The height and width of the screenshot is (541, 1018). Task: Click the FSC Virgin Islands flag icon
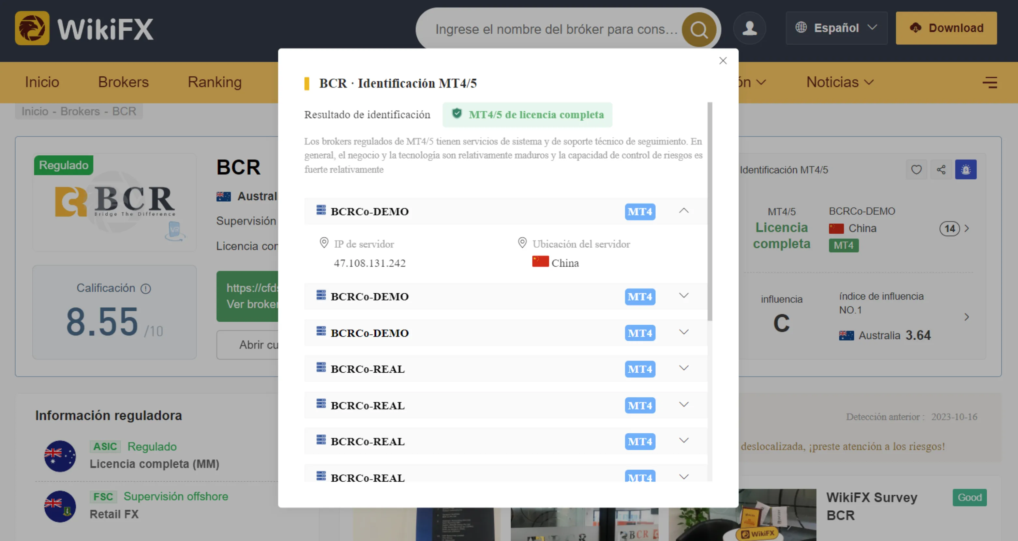click(60, 506)
